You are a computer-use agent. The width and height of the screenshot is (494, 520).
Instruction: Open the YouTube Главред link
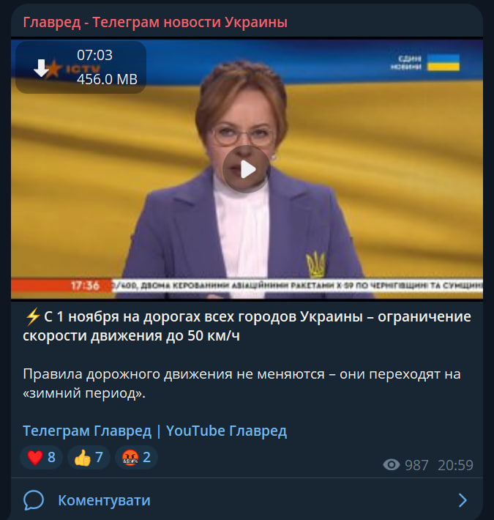(x=226, y=431)
